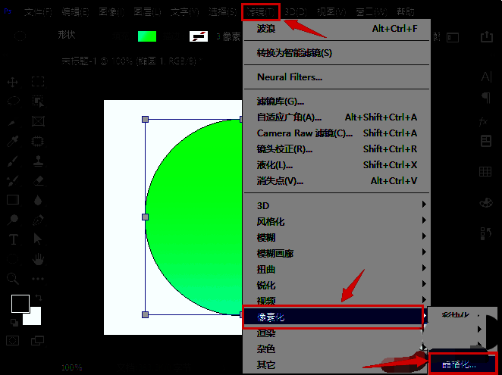The height and width of the screenshot is (375, 502).
Task: Select the Move tool
Action: [x=13, y=82]
